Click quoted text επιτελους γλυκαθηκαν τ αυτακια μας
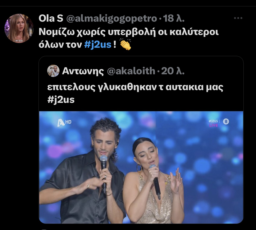This screenshot has height=230, width=256. 135,87
